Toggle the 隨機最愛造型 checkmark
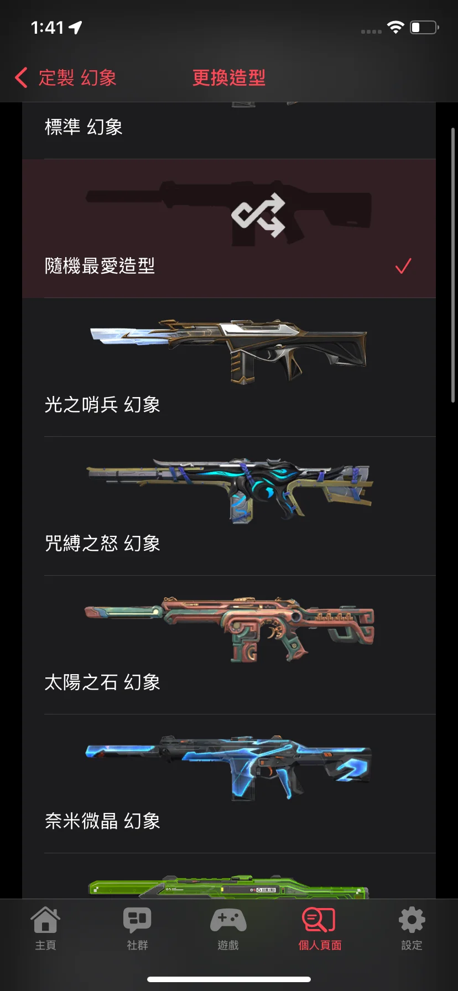Image resolution: width=458 pixels, height=991 pixels. tap(403, 266)
